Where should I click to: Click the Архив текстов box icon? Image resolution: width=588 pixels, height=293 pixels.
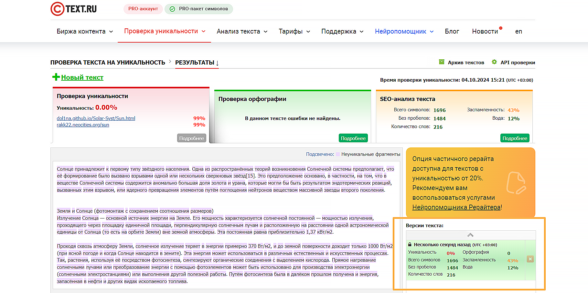click(x=442, y=62)
